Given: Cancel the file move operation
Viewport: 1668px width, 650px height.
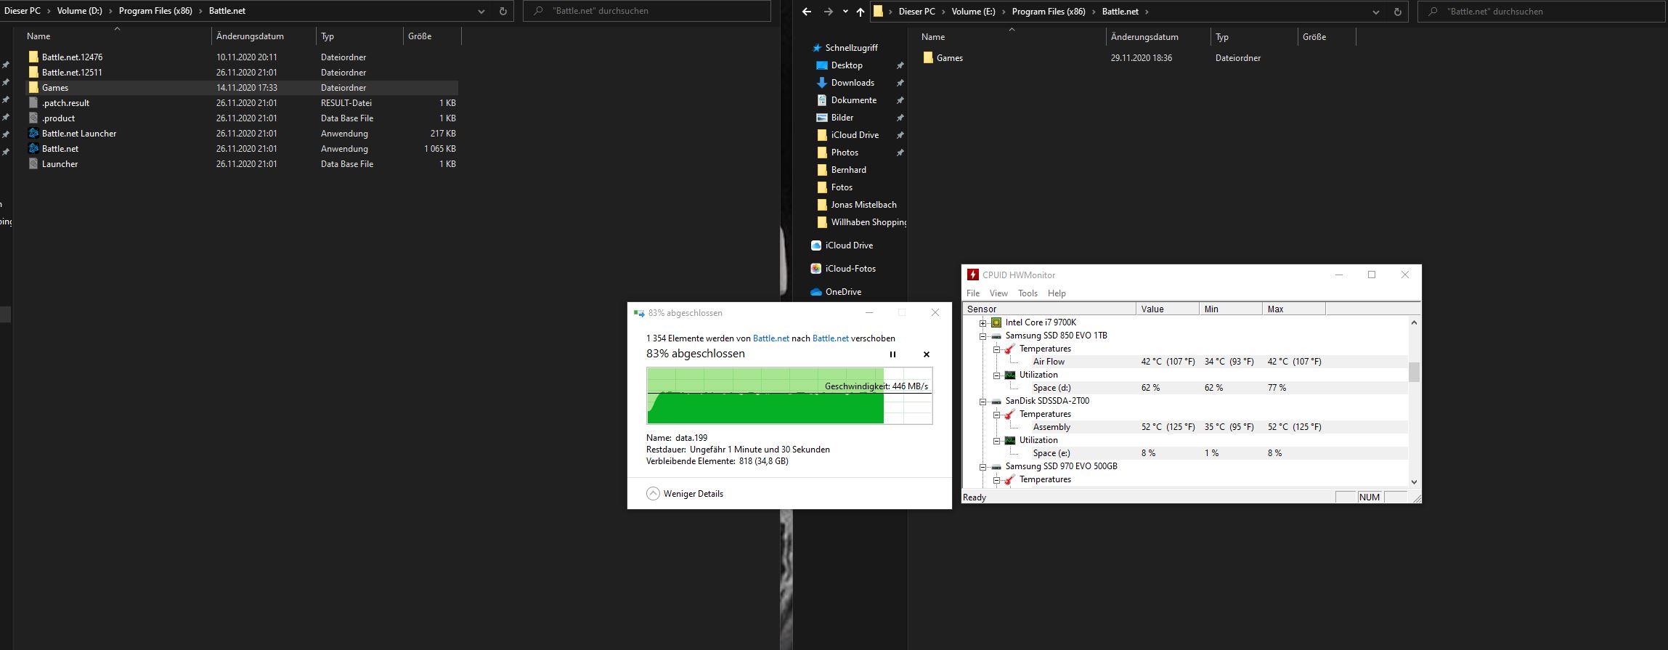Looking at the screenshot, I should tap(926, 354).
